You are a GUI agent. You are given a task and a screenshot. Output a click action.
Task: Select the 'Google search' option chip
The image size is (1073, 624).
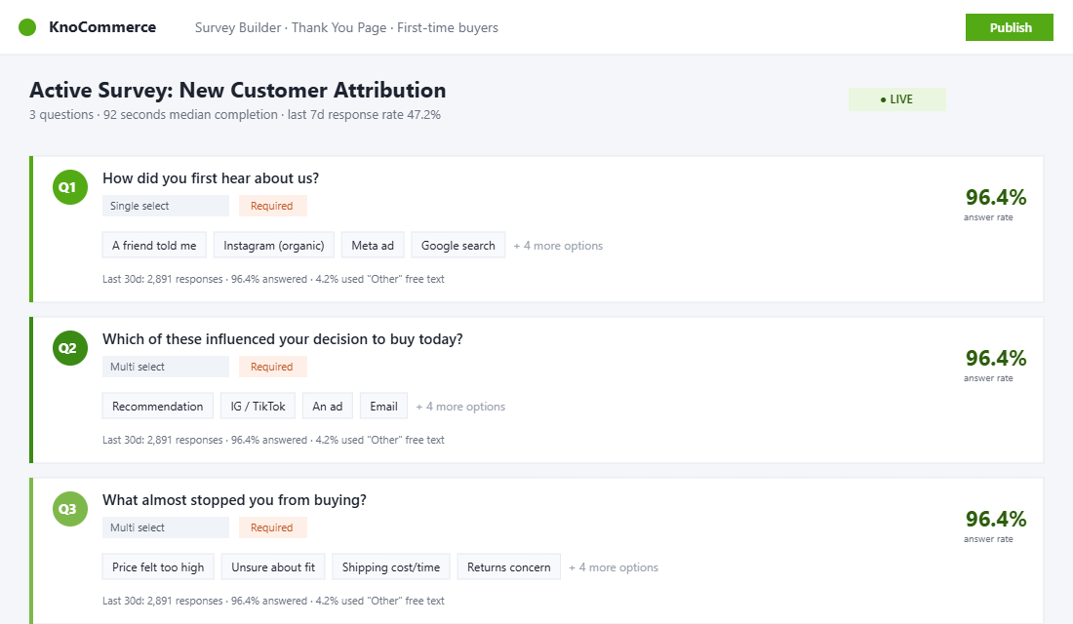(458, 245)
